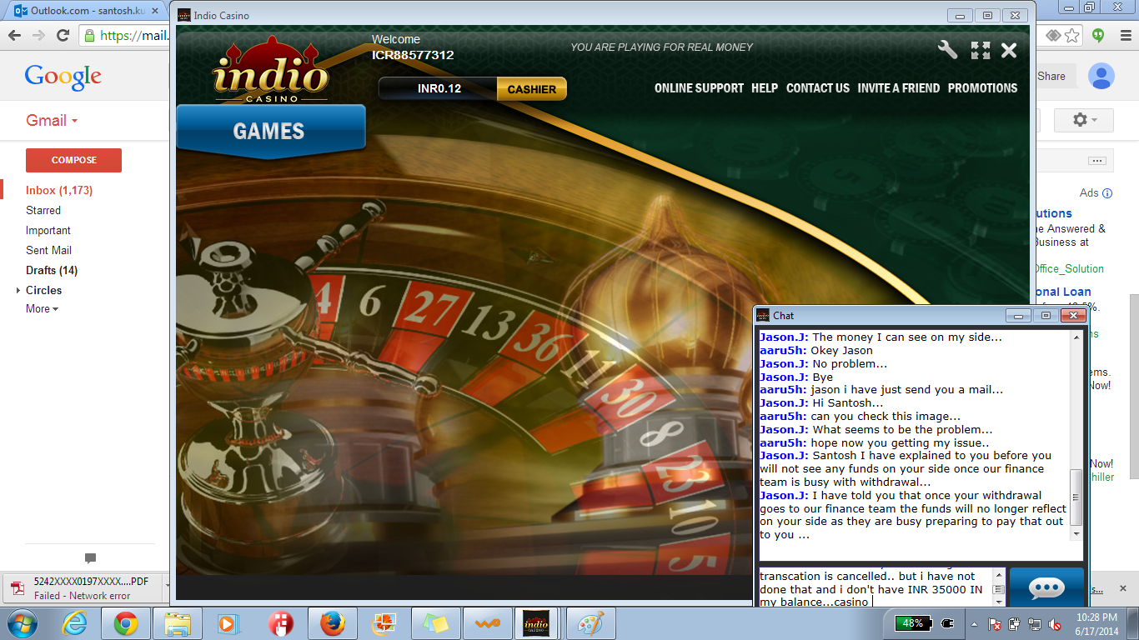Viewport: 1139px width, 640px height.
Task: Open the HELP menu item
Action: (765, 88)
